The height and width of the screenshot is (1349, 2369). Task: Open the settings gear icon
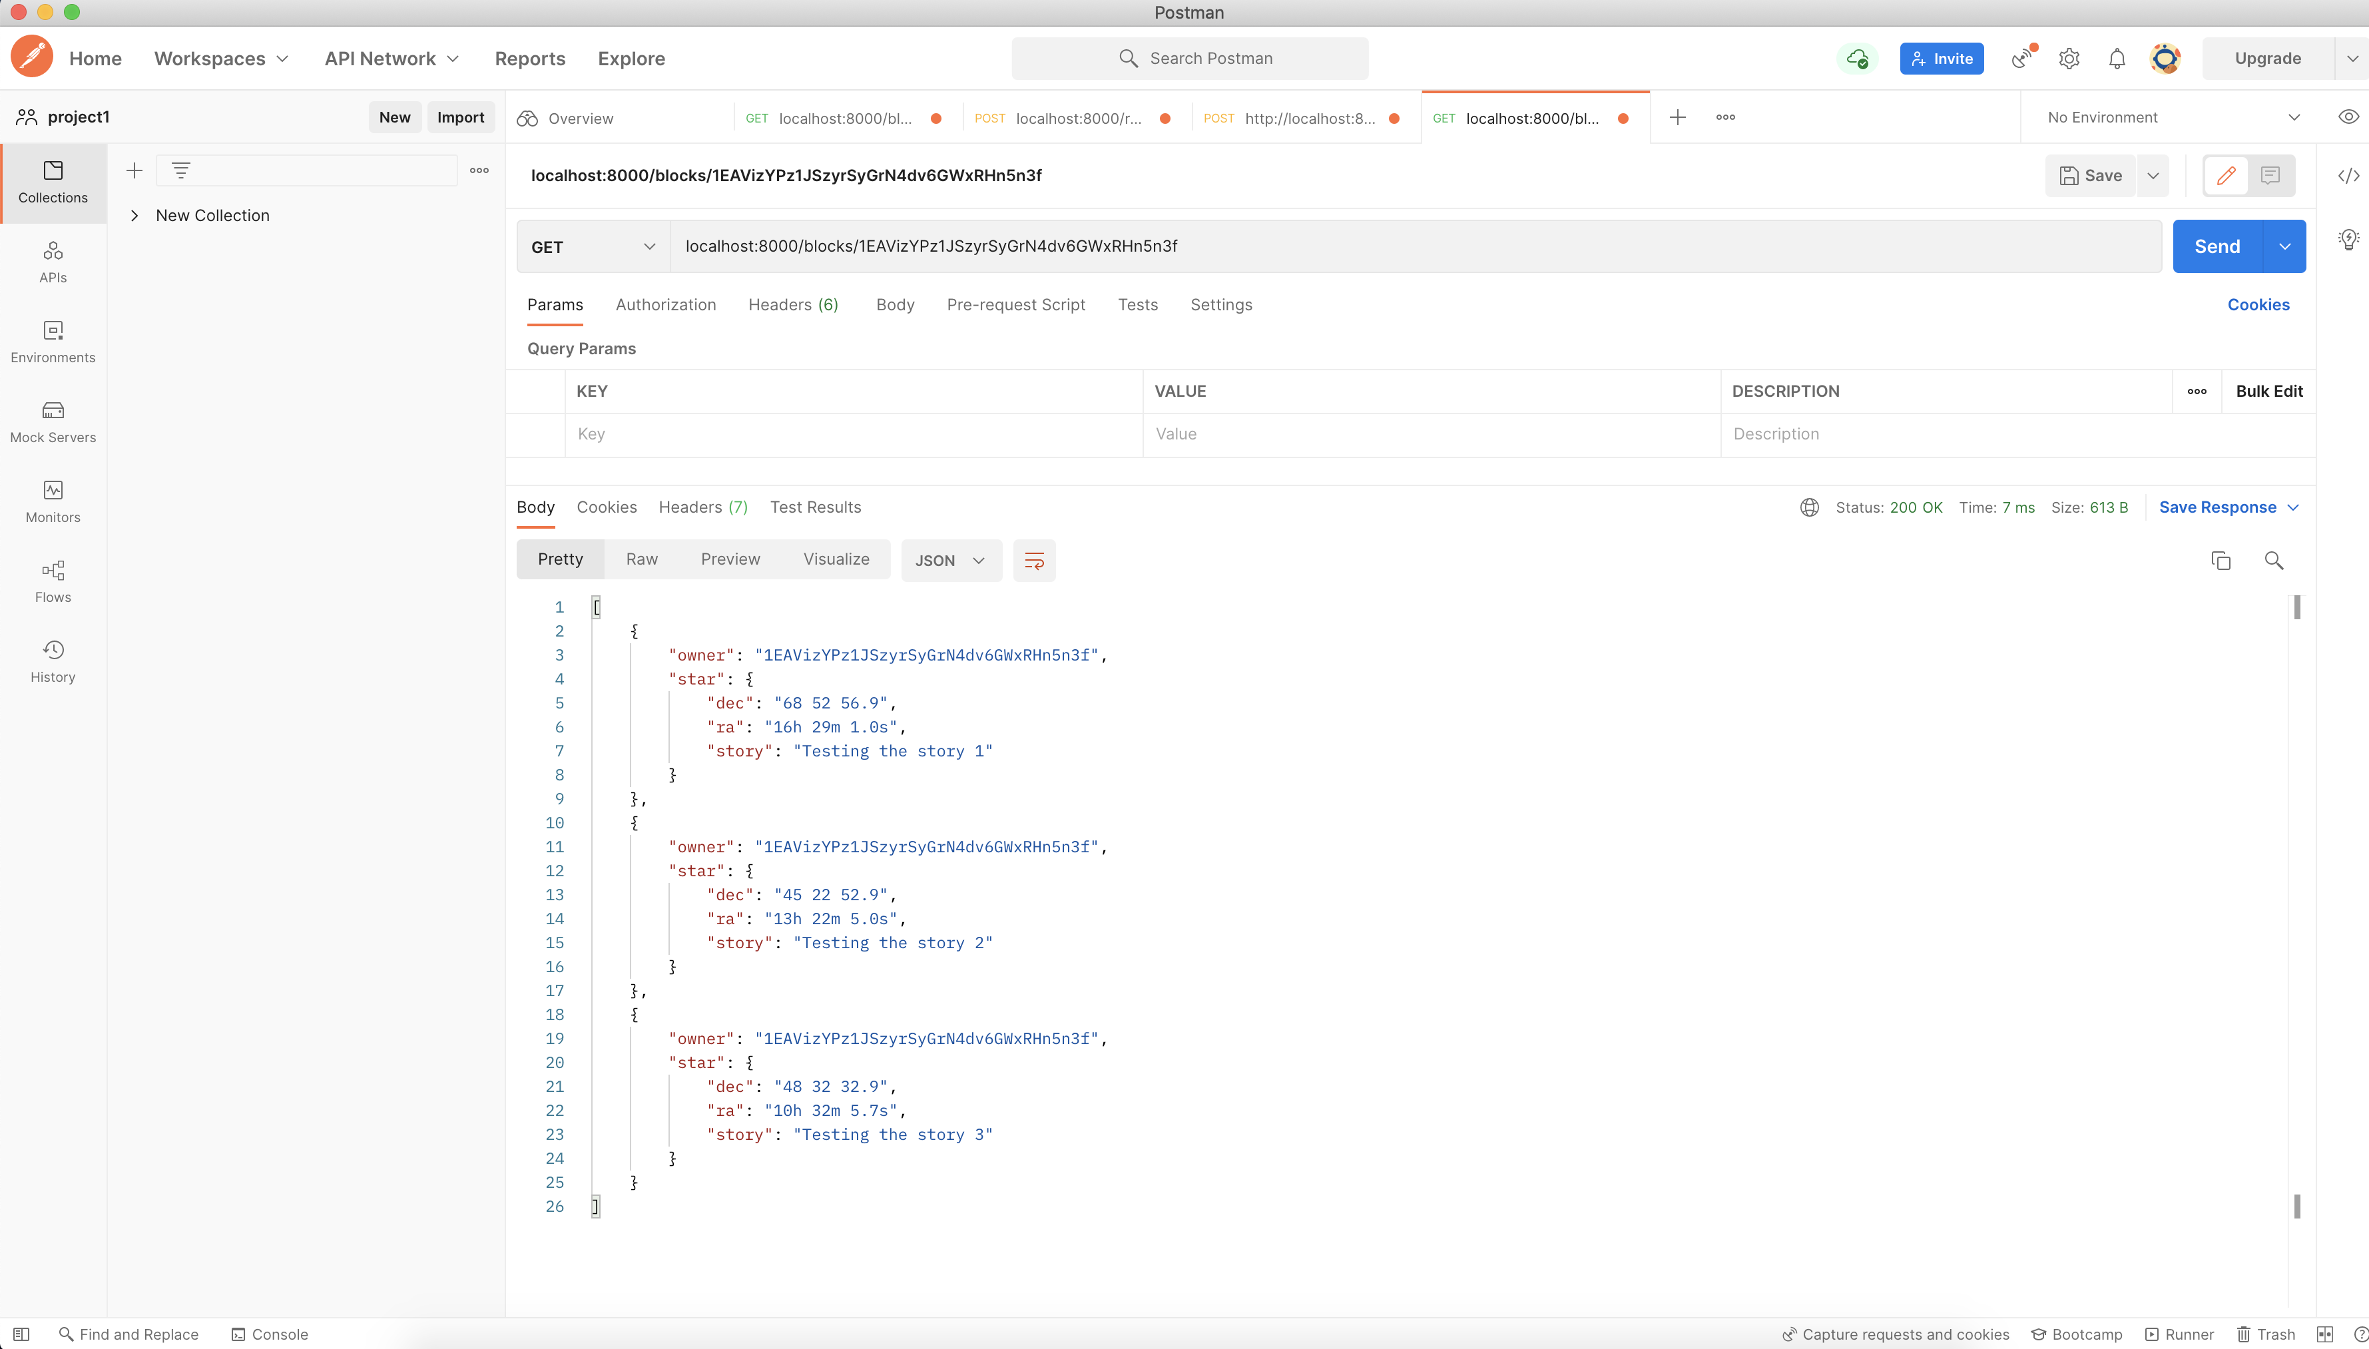coord(2069,59)
